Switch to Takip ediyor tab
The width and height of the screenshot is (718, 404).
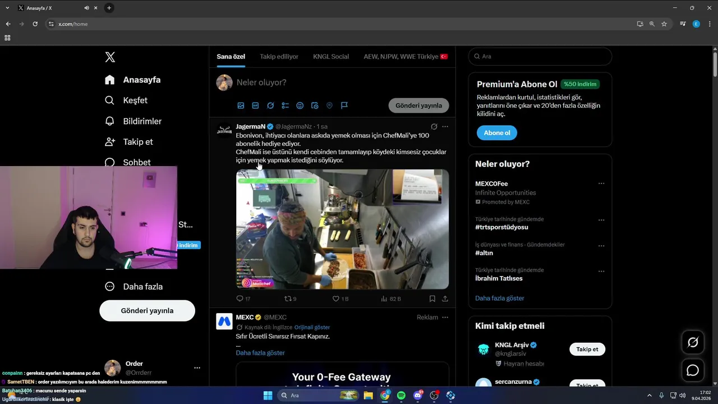[x=279, y=57]
